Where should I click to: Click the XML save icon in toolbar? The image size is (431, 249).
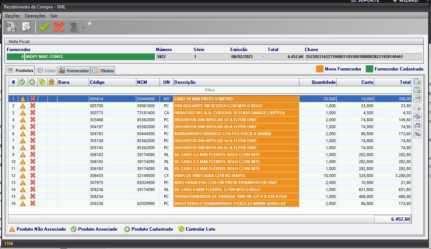pos(11,27)
